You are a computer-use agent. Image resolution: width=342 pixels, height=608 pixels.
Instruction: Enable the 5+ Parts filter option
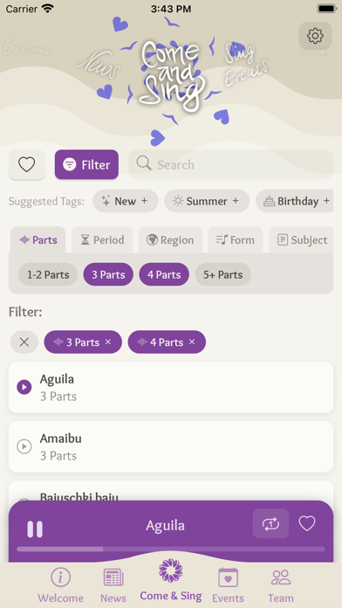223,274
